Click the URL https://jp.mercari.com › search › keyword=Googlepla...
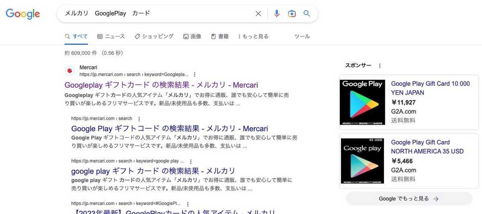Image resolution: width=482 pixels, height=214 pixels. (x=134, y=75)
